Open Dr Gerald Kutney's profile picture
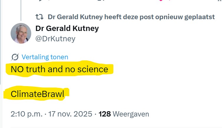Screen dimensions: 222x128 click(21, 33)
